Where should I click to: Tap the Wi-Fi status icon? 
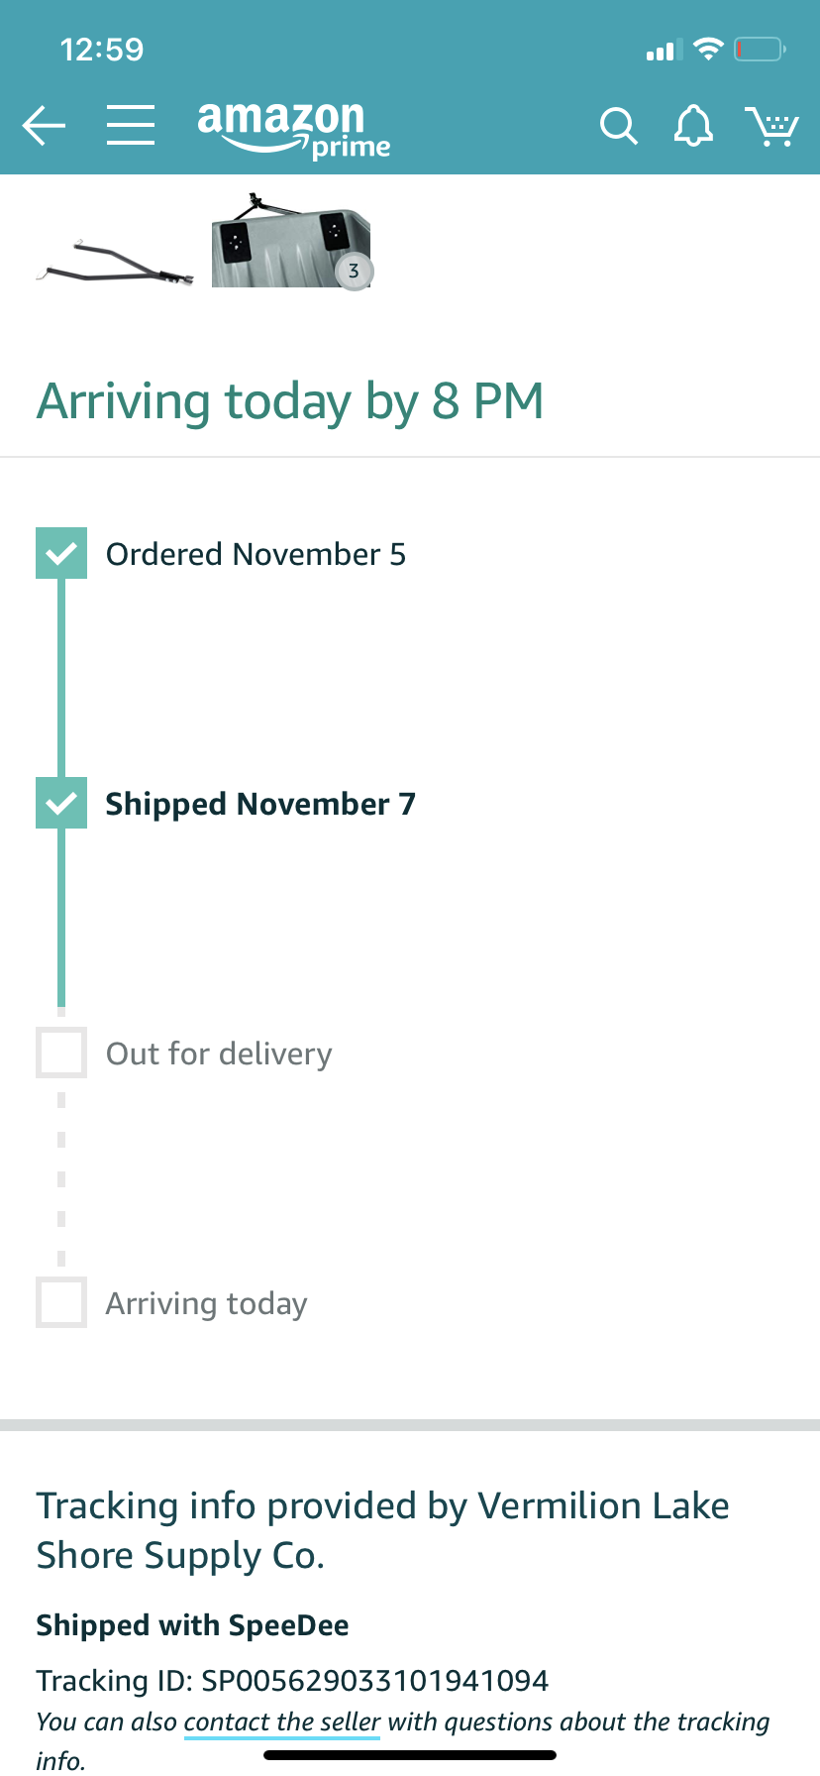coord(708,49)
